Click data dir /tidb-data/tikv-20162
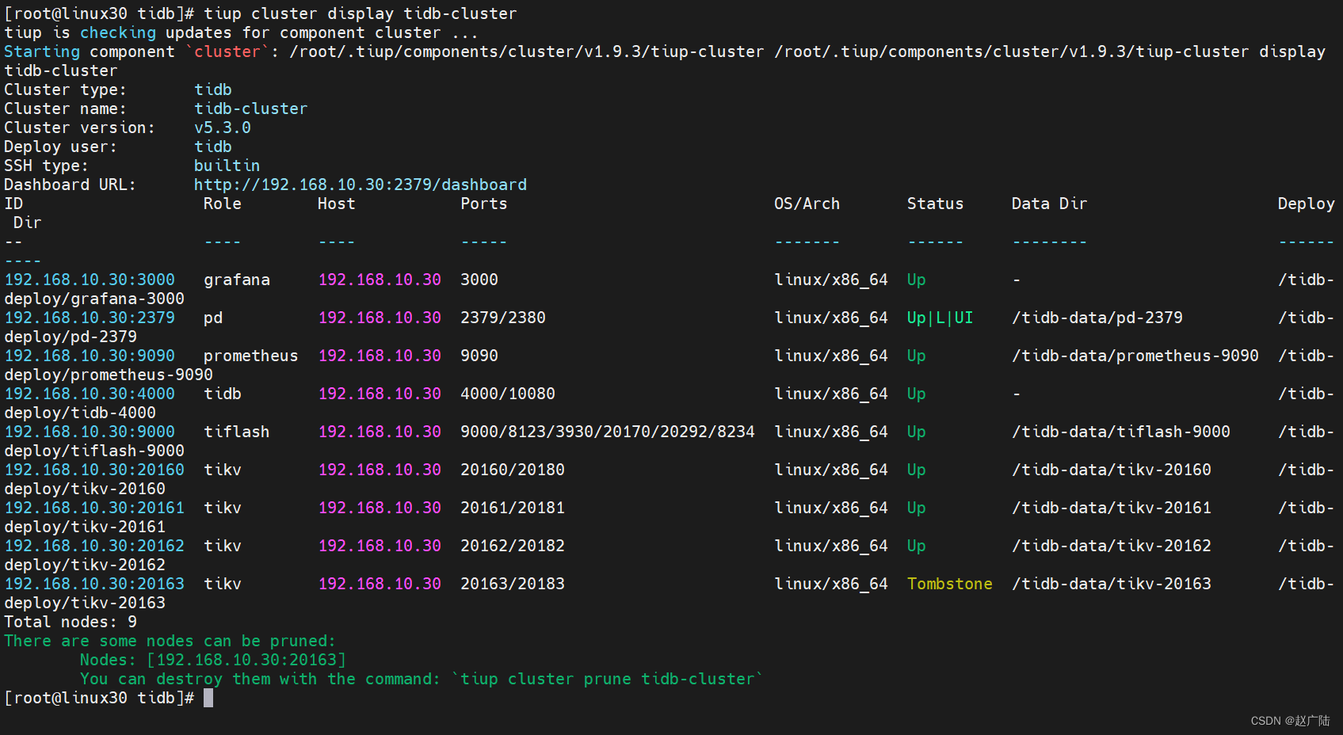Image resolution: width=1343 pixels, height=735 pixels. tap(1111, 546)
